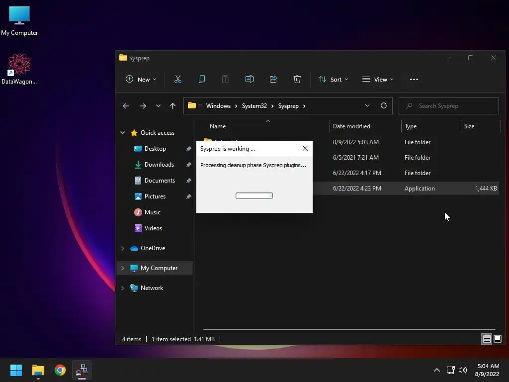The height and width of the screenshot is (382, 509).
Task: Sort by Name column header
Action: click(x=218, y=126)
